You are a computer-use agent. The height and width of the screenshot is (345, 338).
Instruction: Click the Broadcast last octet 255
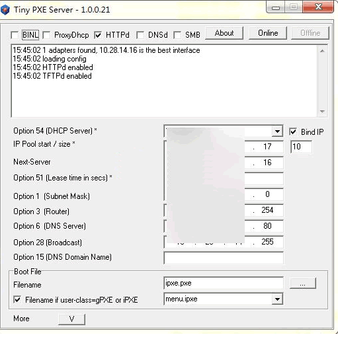267,242
